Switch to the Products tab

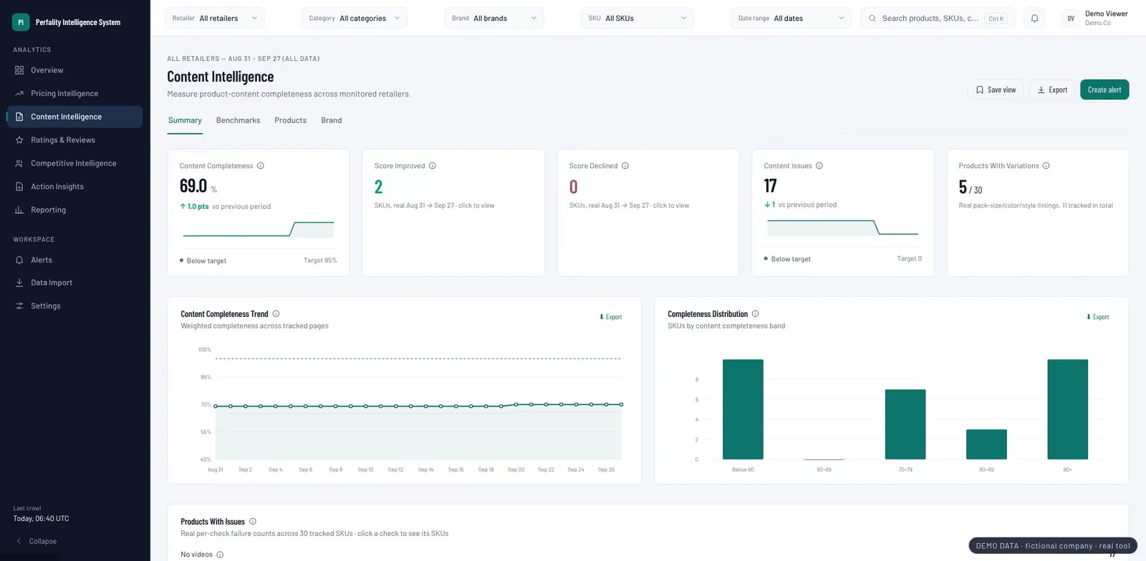(x=290, y=120)
